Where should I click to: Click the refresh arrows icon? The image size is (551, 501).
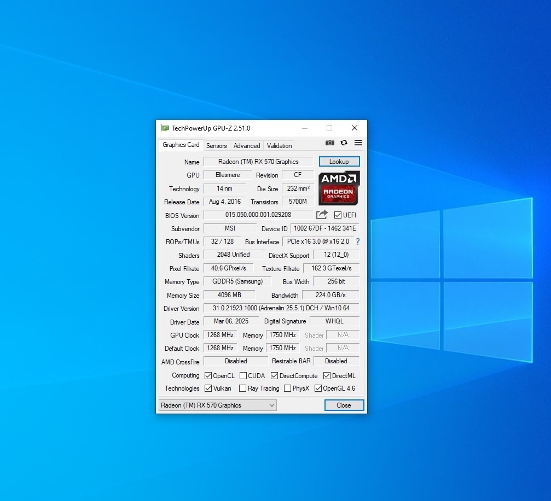tap(344, 143)
